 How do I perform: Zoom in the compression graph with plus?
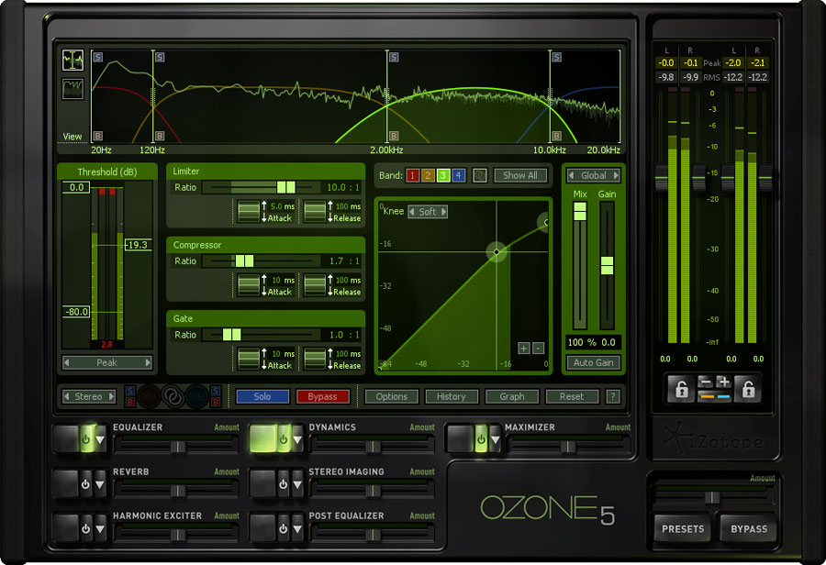click(524, 348)
